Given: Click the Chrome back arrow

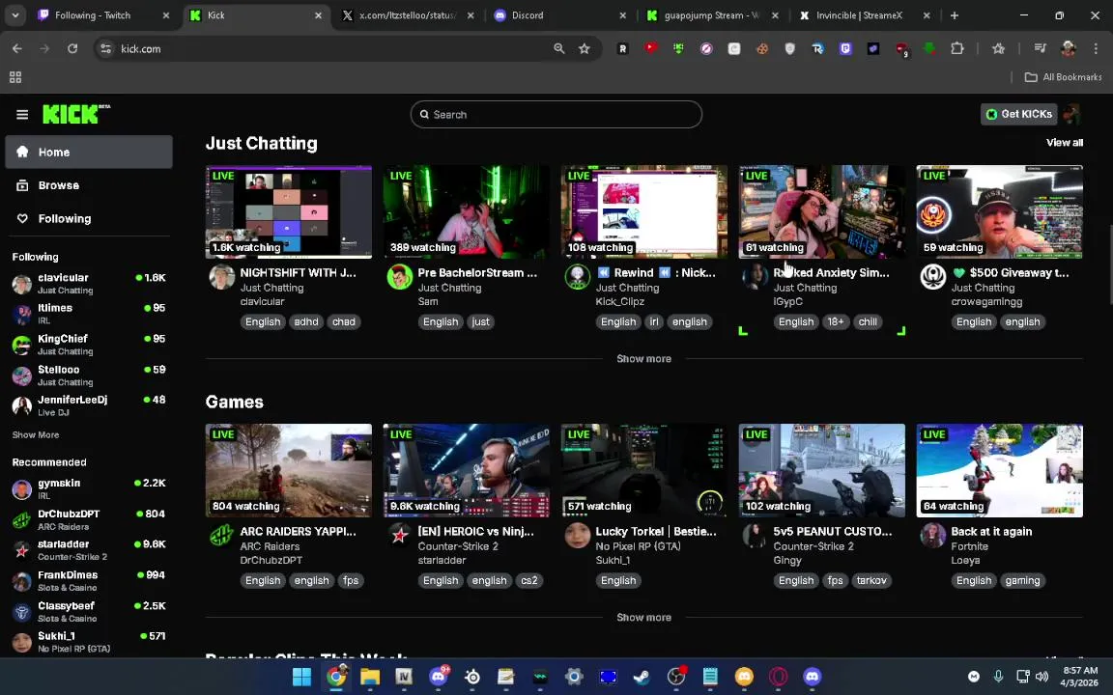Looking at the screenshot, I should [x=17, y=49].
